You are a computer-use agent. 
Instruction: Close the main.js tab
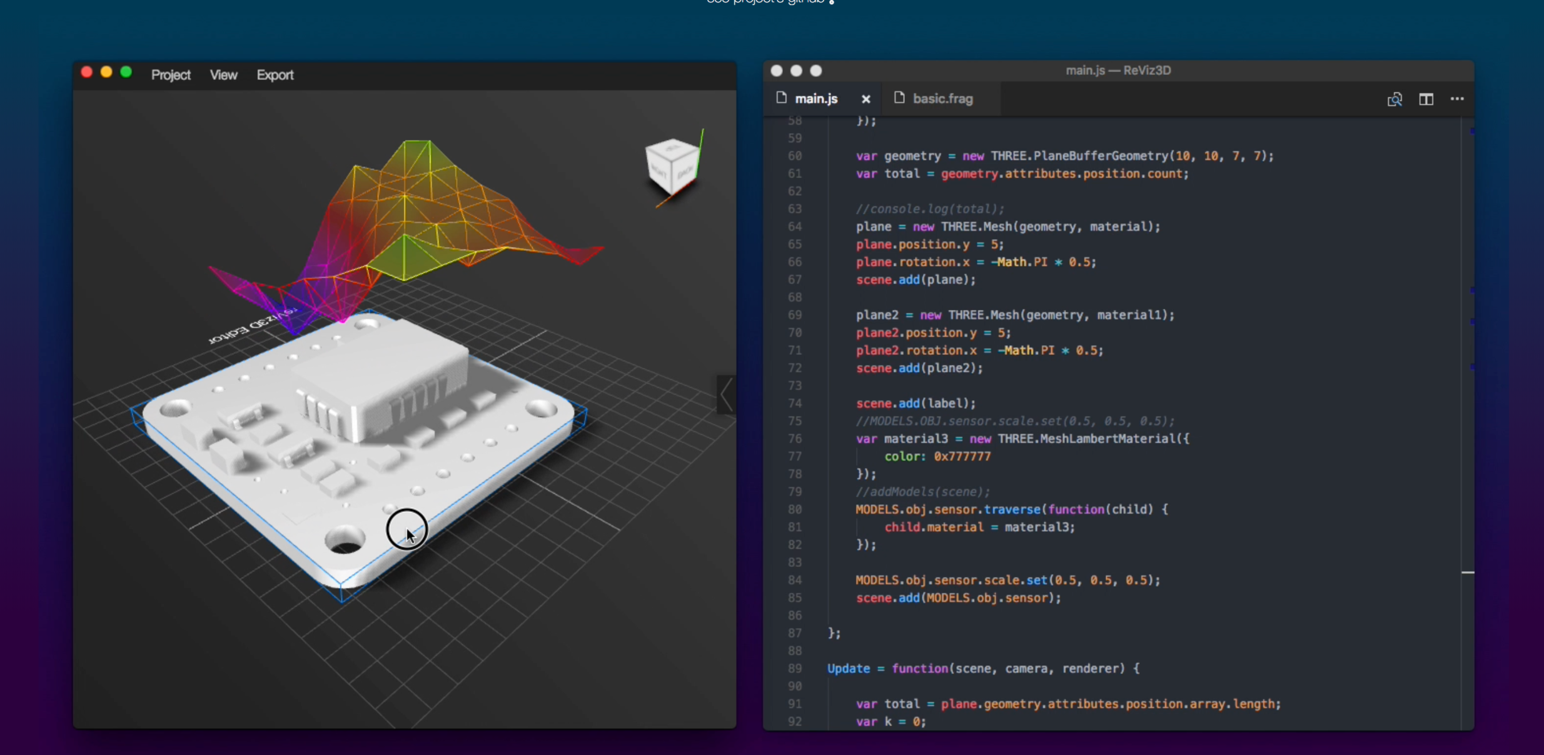coord(865,99)
